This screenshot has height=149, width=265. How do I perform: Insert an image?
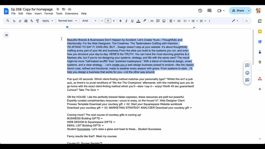(x=164, y=21)
